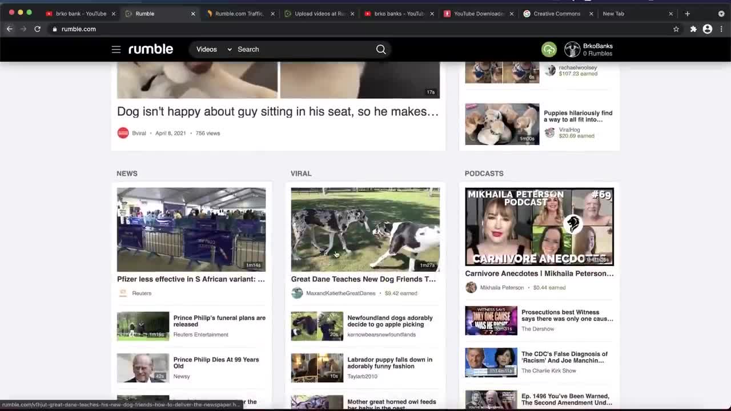Play the Pfizer news video thumbnail
This screenshot has width=731, height=411.
coord(191,229)
